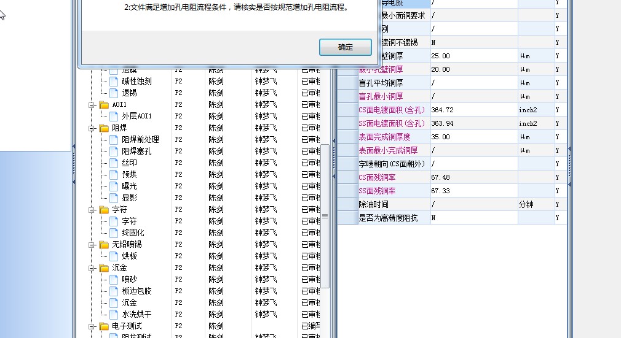621x338 pixels.
Task: Click the SS面电镀面积(含孔) value 363.94
Action: (474, 123)
